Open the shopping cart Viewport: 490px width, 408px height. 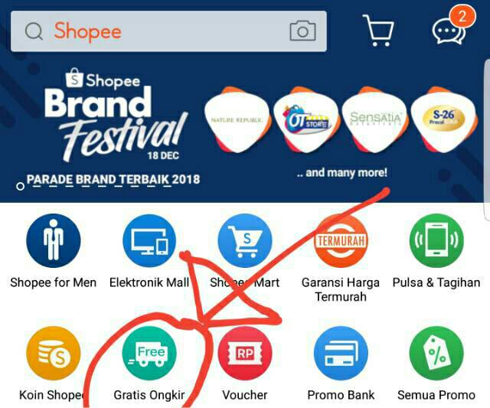(x=378, y=31)
